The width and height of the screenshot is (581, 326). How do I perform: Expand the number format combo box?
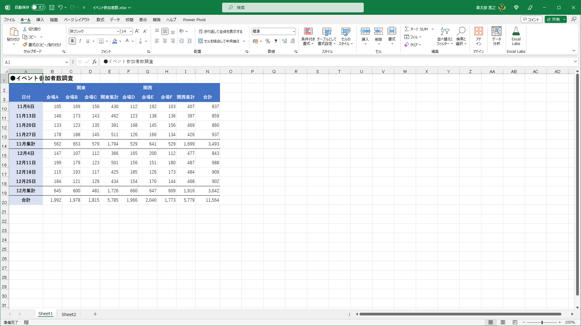[x=294, y=31]
